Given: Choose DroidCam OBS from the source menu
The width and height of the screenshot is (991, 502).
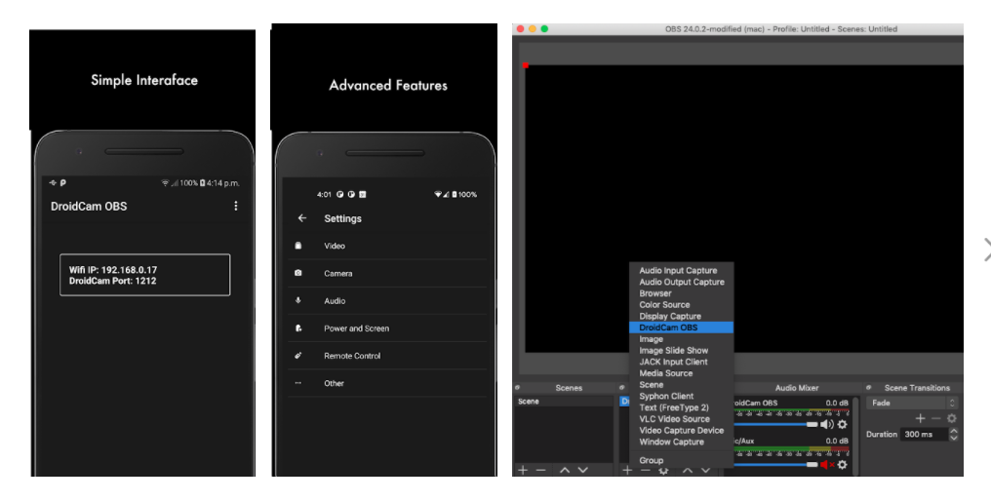Looking at the screenshot, I should point(669,328).
